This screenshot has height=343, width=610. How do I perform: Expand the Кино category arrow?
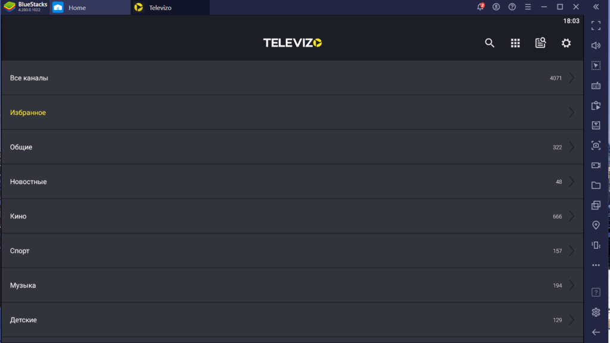click(571, 216)
